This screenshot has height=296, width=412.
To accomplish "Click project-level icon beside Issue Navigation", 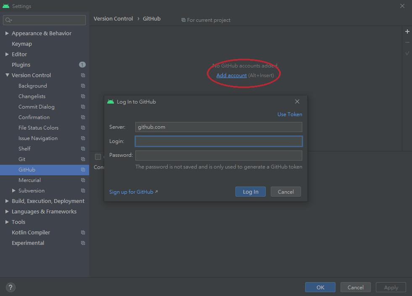I will point(83,138).
